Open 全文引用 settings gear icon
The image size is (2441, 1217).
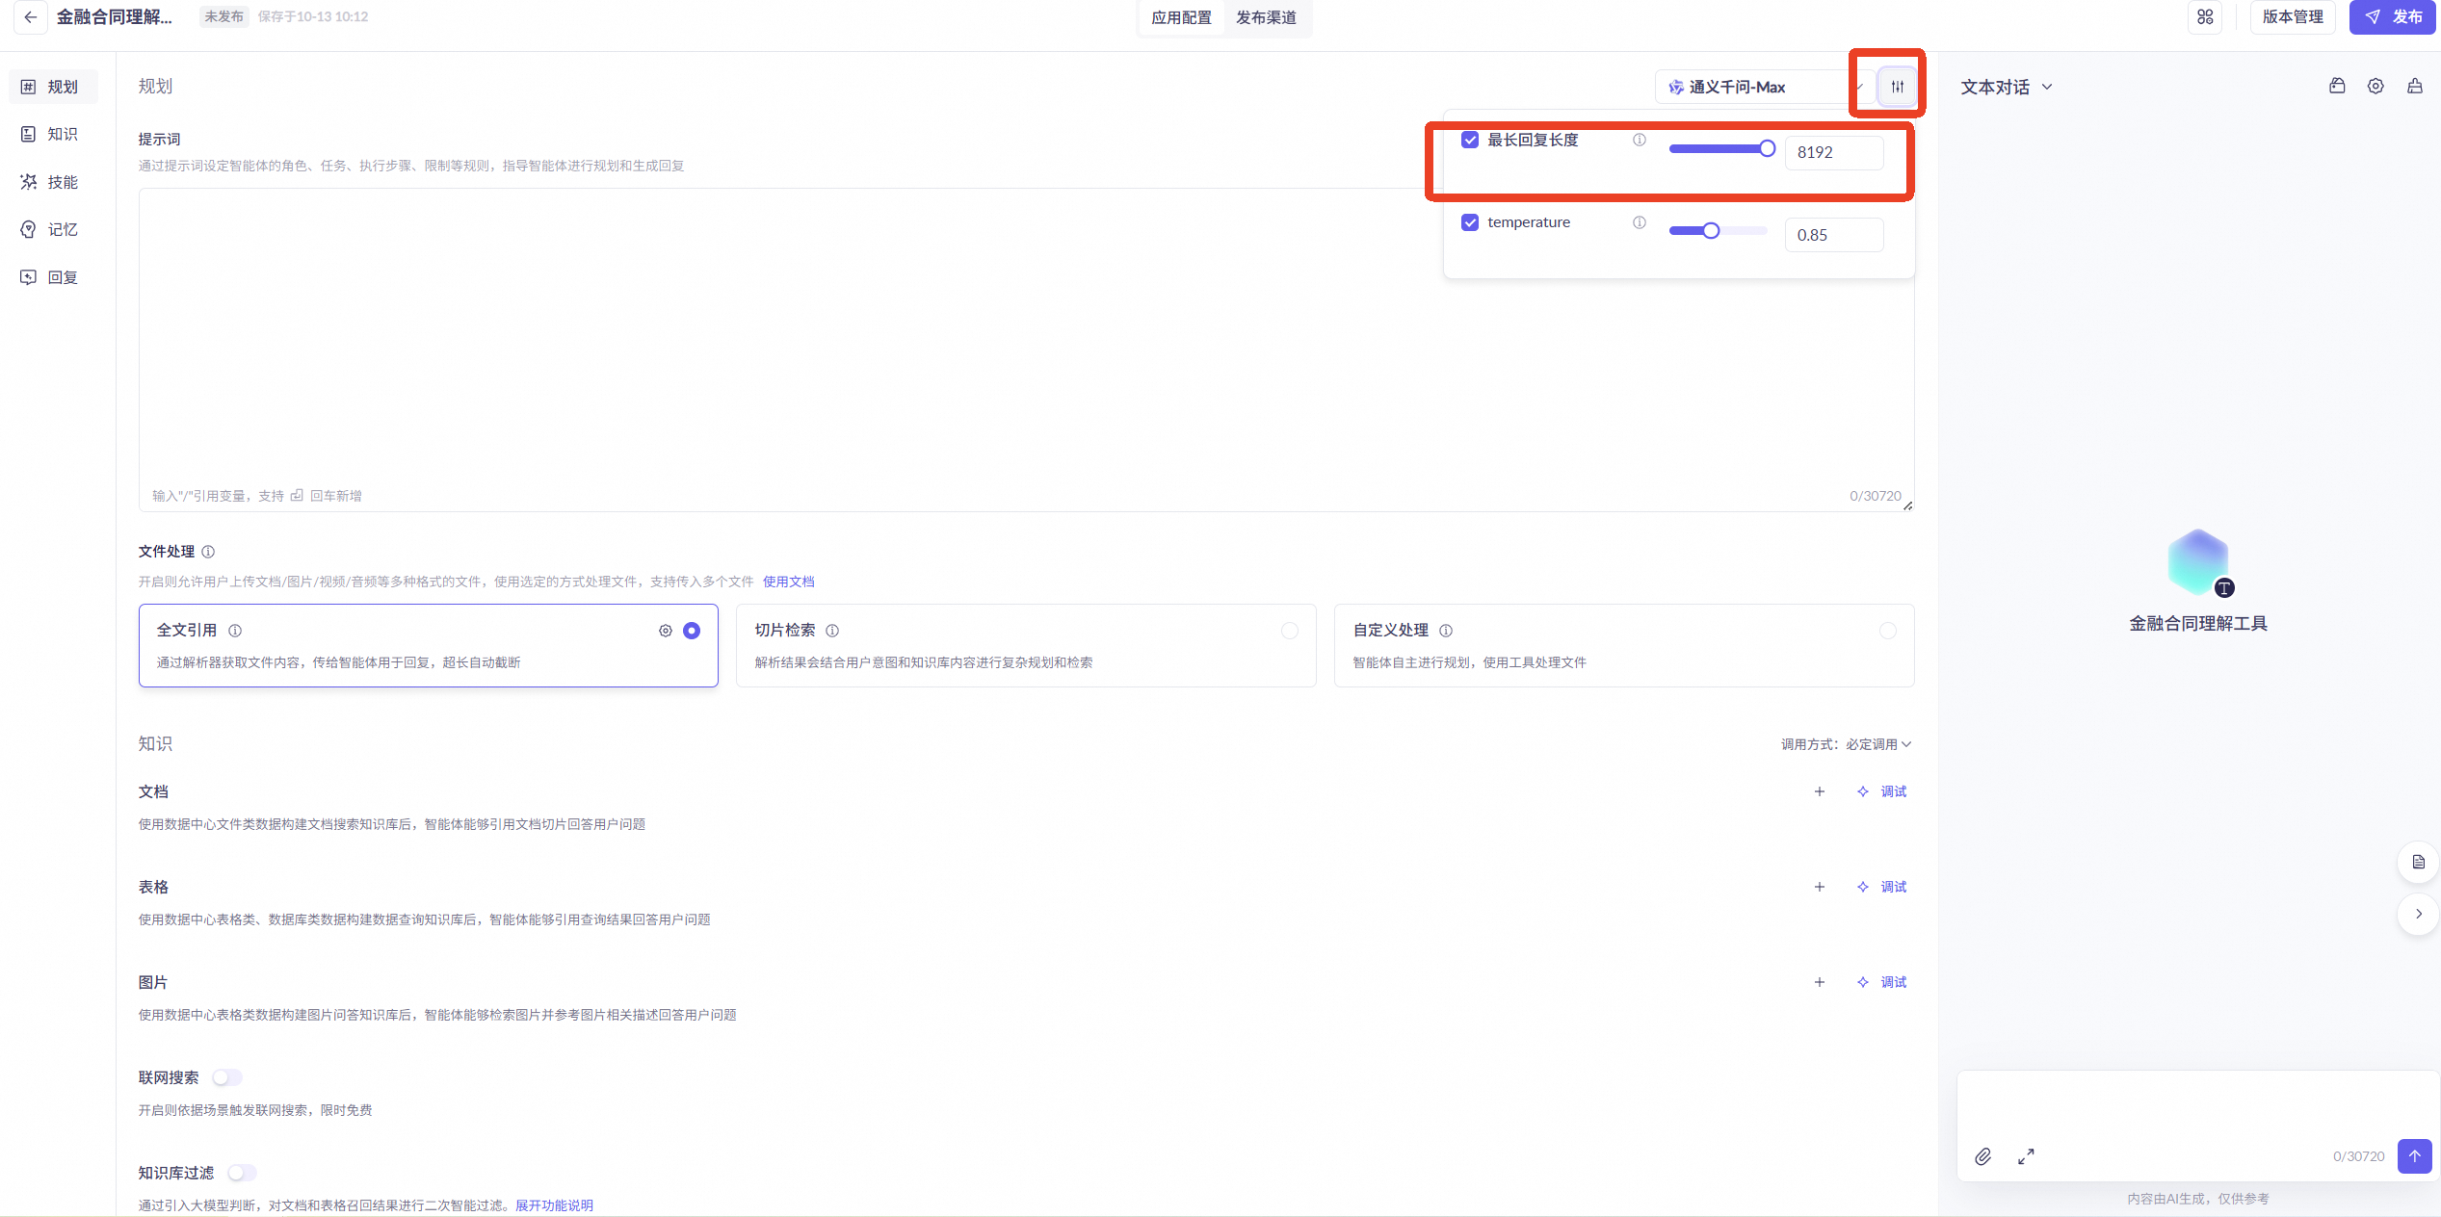[x=665, y=631]
